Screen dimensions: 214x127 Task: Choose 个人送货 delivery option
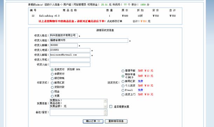coord(123,86)
